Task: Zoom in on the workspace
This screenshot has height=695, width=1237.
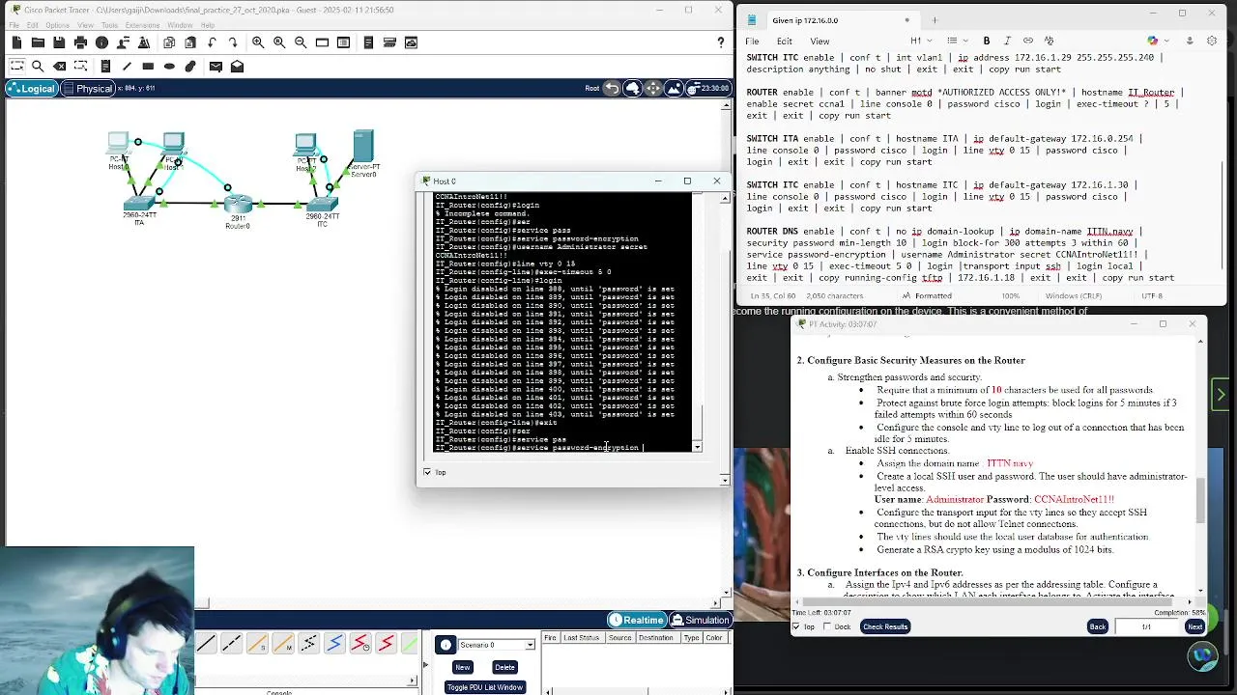Action: [x=258, y=42]
